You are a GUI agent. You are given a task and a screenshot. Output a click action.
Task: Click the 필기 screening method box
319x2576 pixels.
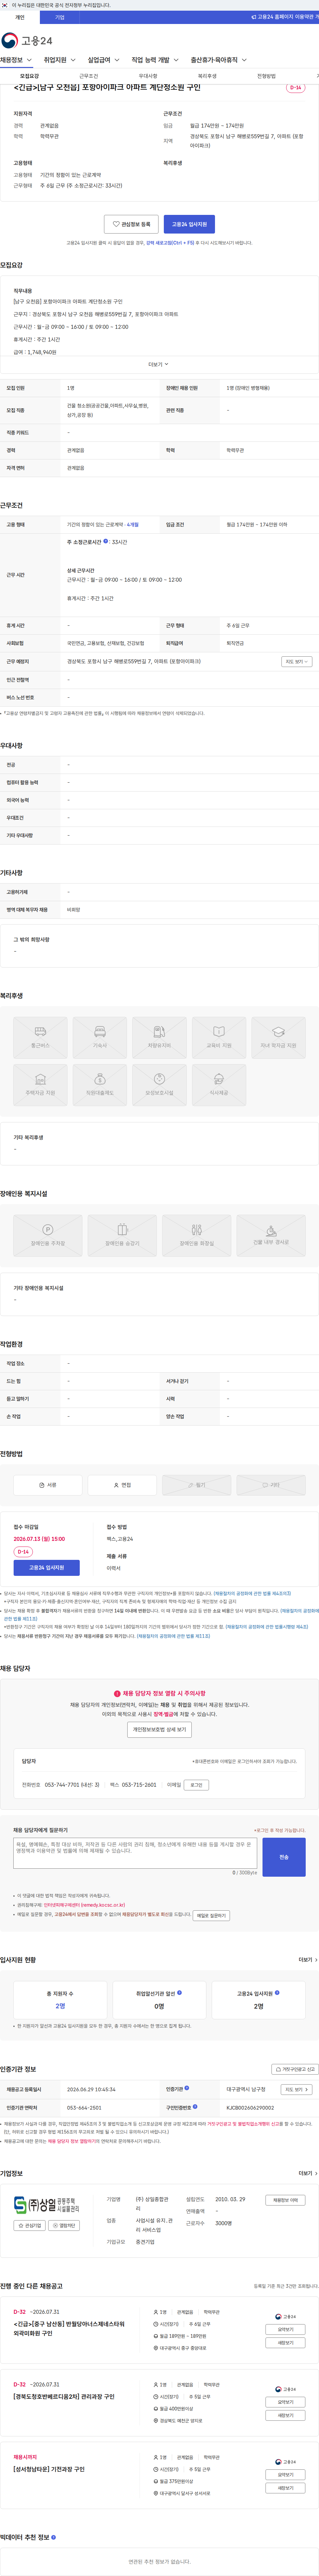pyautogui.click(x=196, y=1485)
